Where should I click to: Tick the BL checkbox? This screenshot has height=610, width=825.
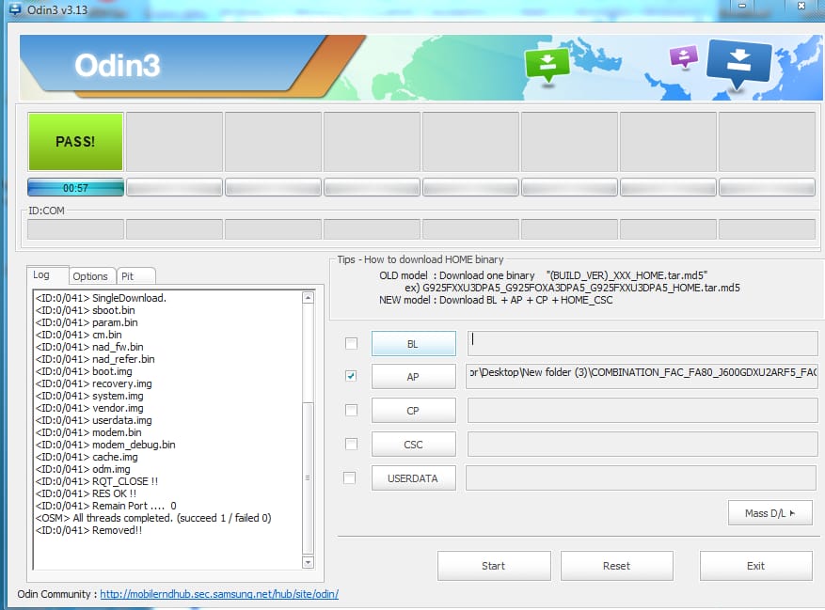coord(351,343)
